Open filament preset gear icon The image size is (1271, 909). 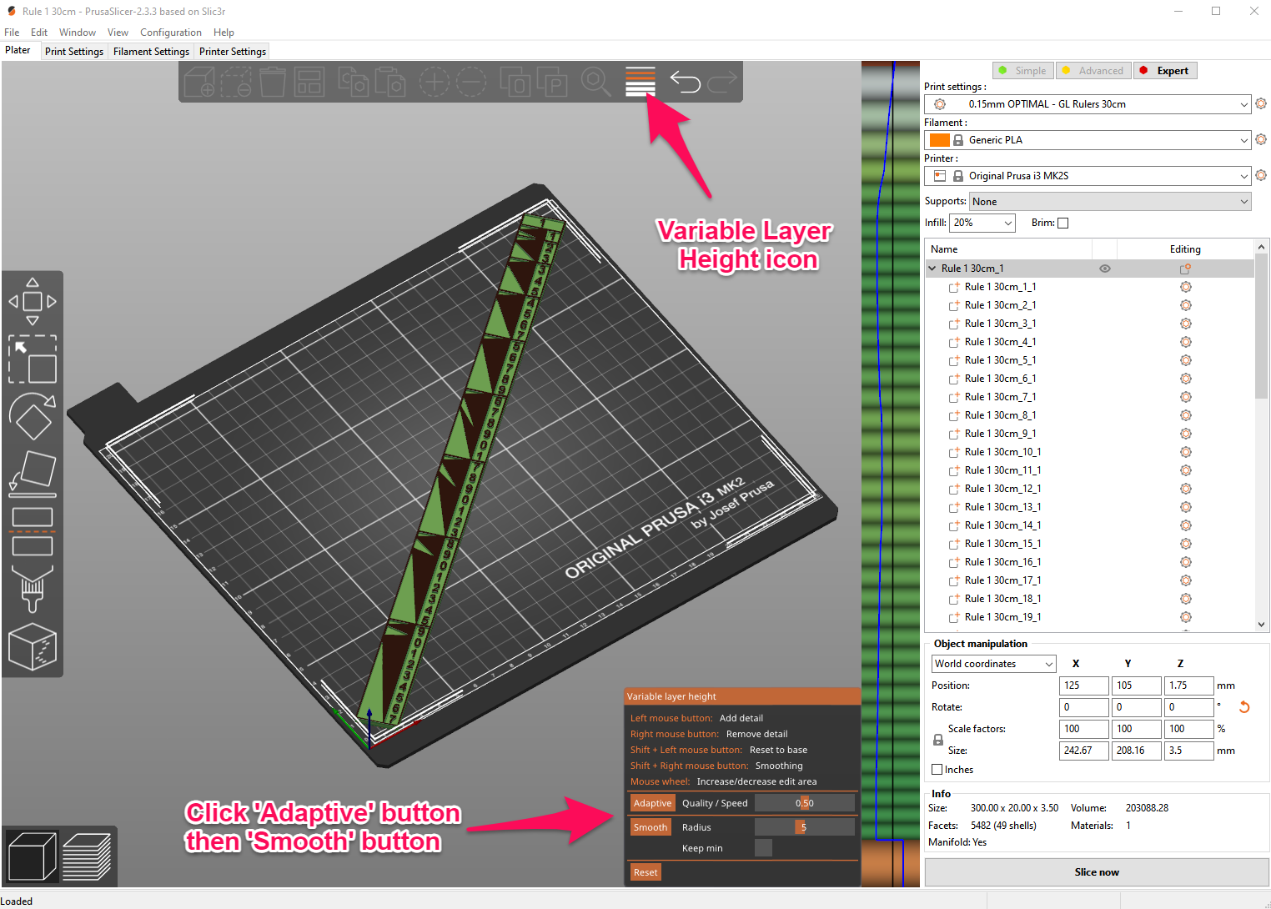1261,139
